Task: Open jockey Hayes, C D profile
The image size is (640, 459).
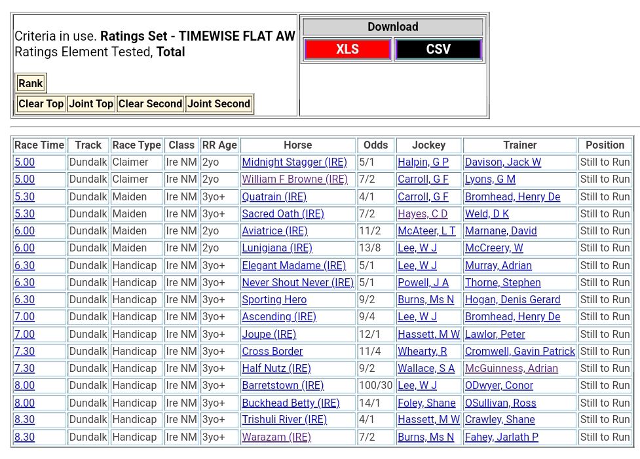Action: [x=423, y=214]
